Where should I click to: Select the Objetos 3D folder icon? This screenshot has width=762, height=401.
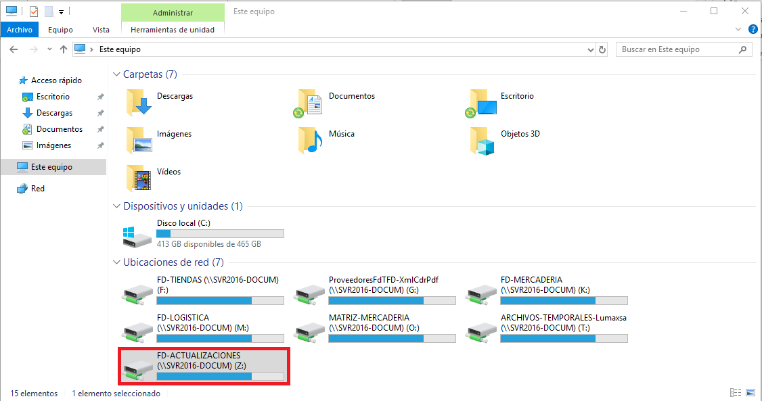tap(482, 141)
